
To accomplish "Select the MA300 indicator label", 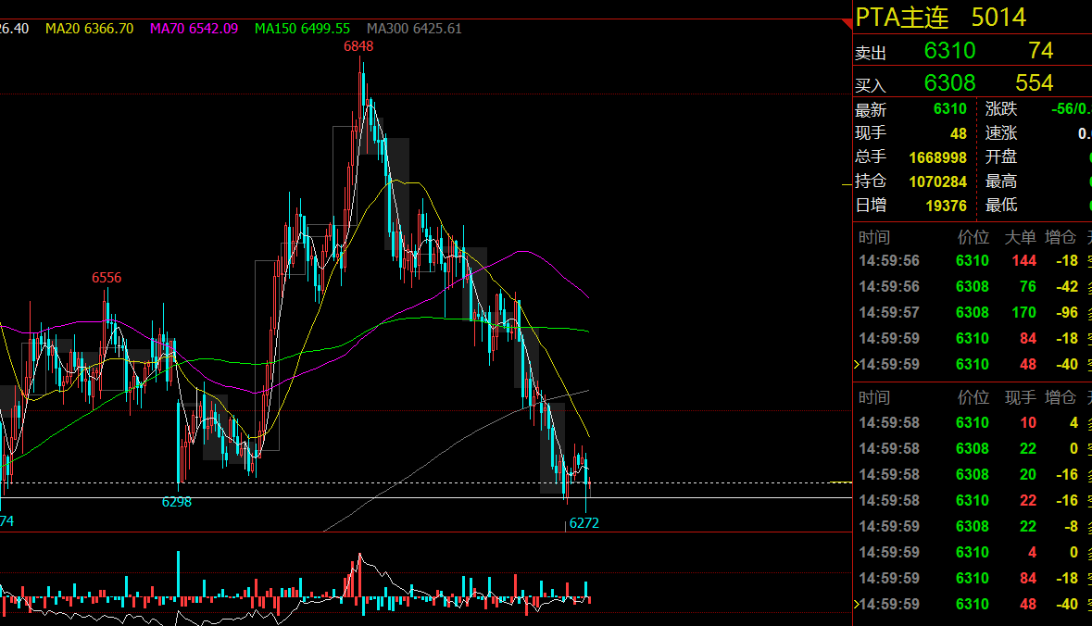I will 413,29.
